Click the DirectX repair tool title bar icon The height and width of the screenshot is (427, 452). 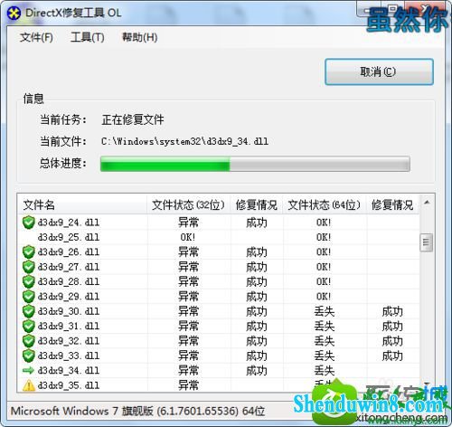(14, 14)
